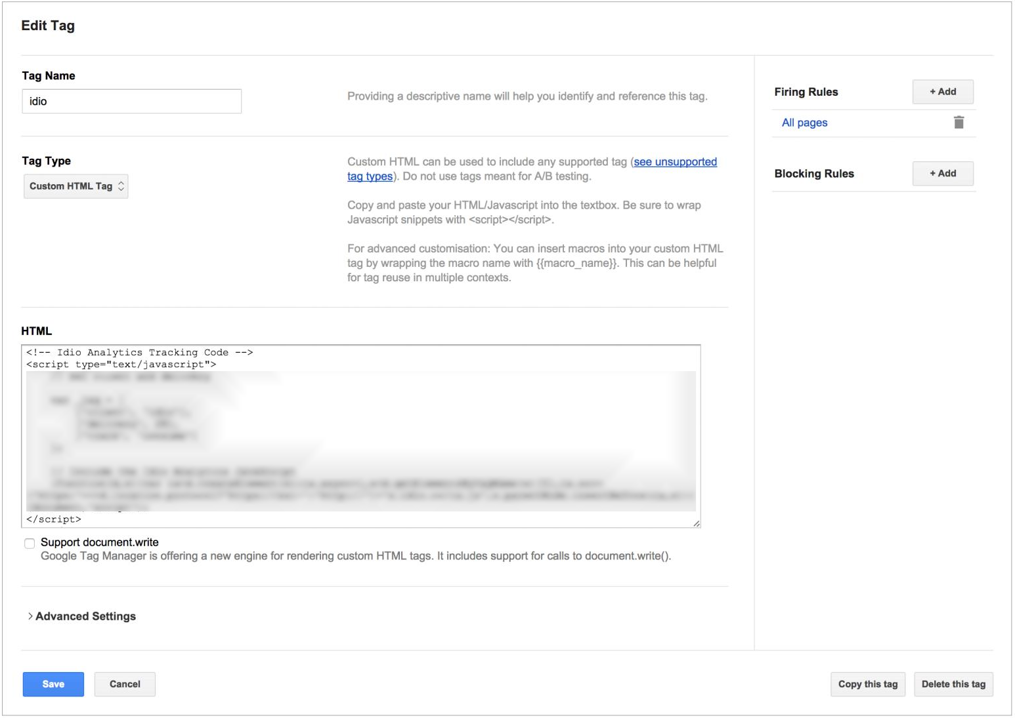Enable the Support document.write checkbox
This screenshot has height=718, width=1015.
tap(30, 544)
